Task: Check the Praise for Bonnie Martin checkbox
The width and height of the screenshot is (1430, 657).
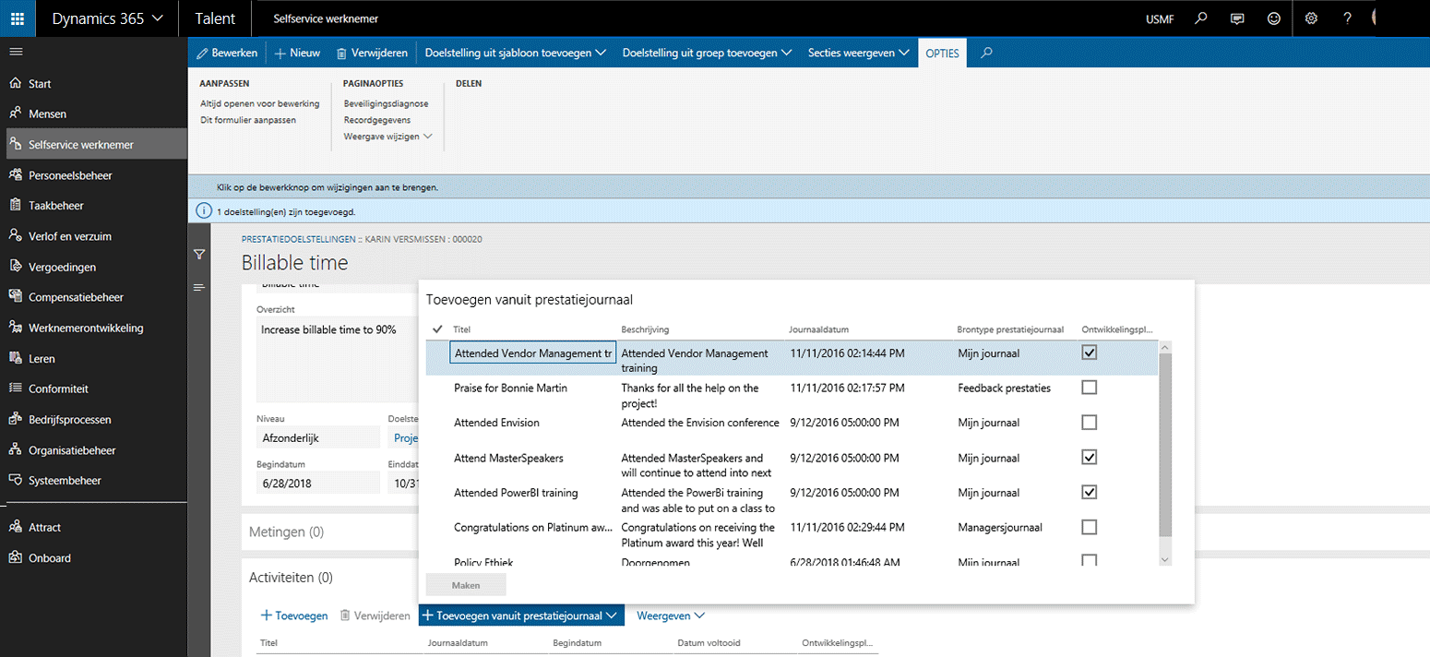Action: (x=1090, y=388)
